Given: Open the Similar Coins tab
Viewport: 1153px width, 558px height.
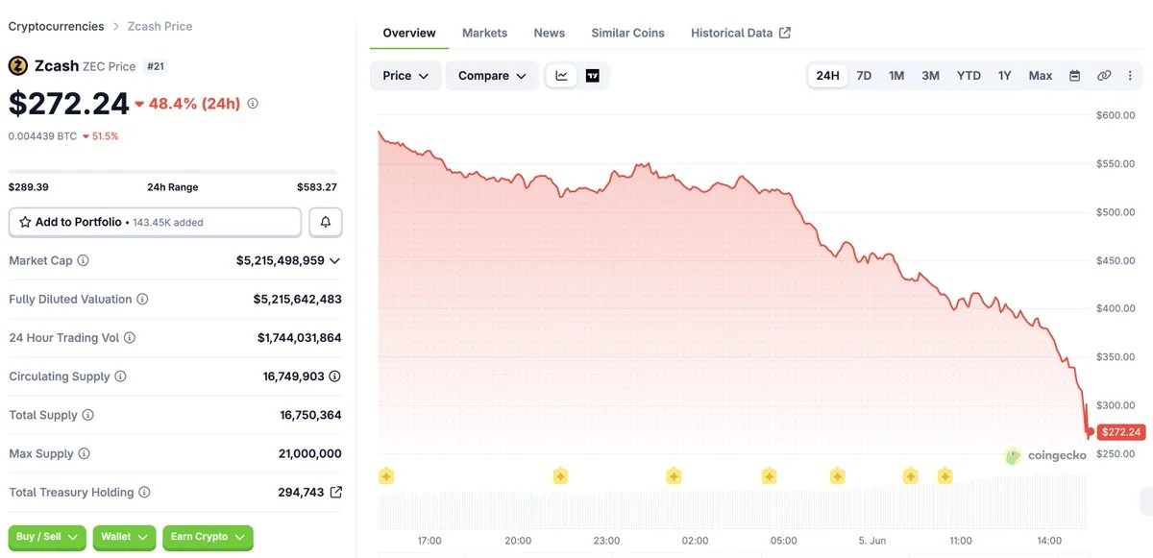Looking at the screenshot, I should 627,33.
